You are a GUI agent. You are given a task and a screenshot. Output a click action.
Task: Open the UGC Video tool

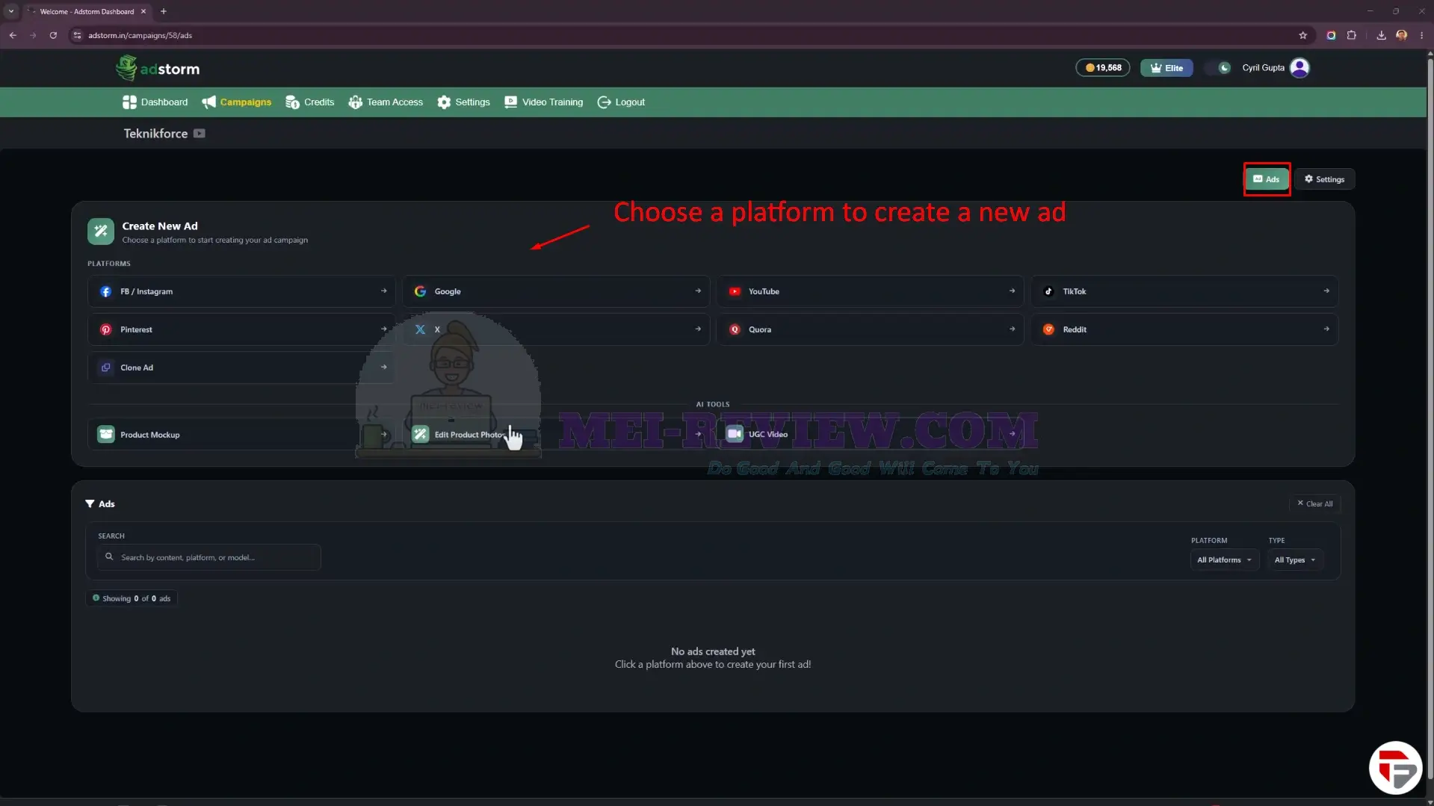point(870,434)
